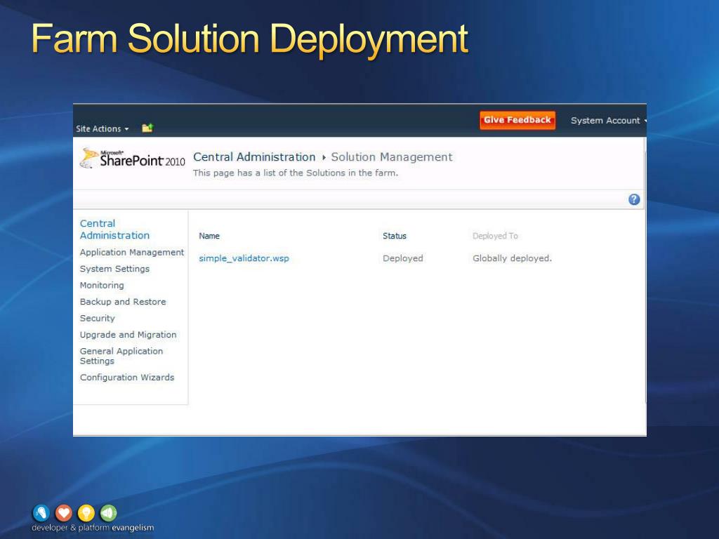Image resolution: width=719 pixels, height=539 pixels.
Task: Click the Name column header
Action: tap(209, 236)
